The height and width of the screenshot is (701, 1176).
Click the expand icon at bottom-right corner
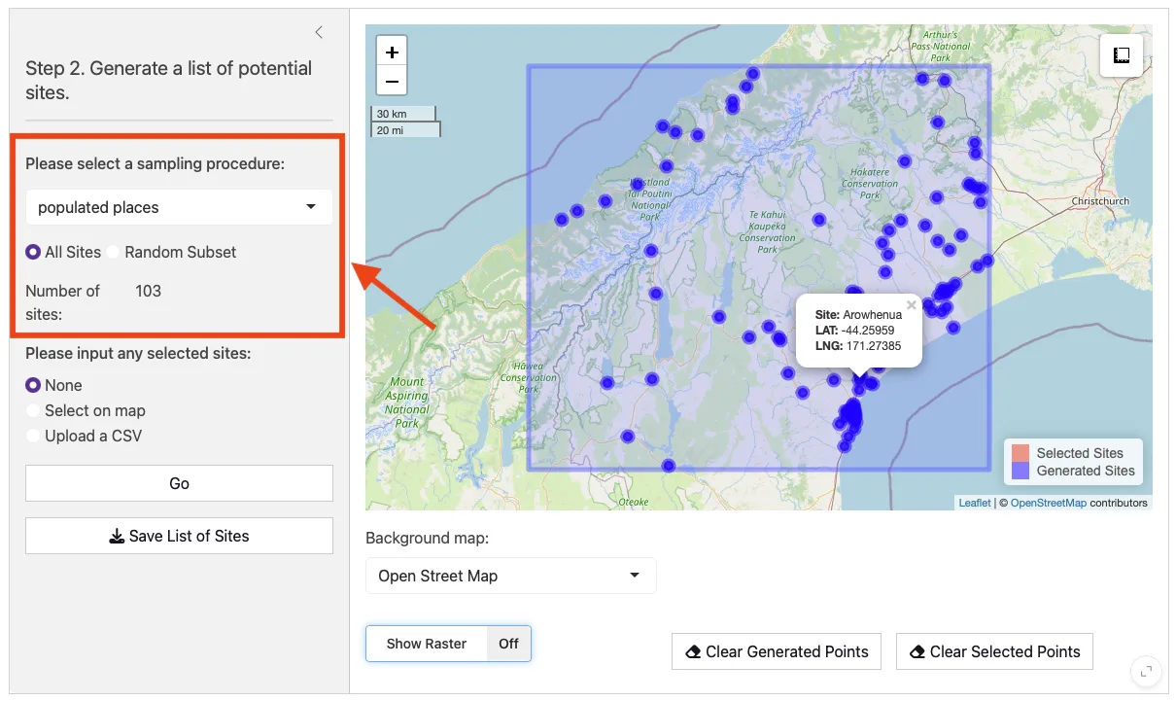[x=1147, y=670]
